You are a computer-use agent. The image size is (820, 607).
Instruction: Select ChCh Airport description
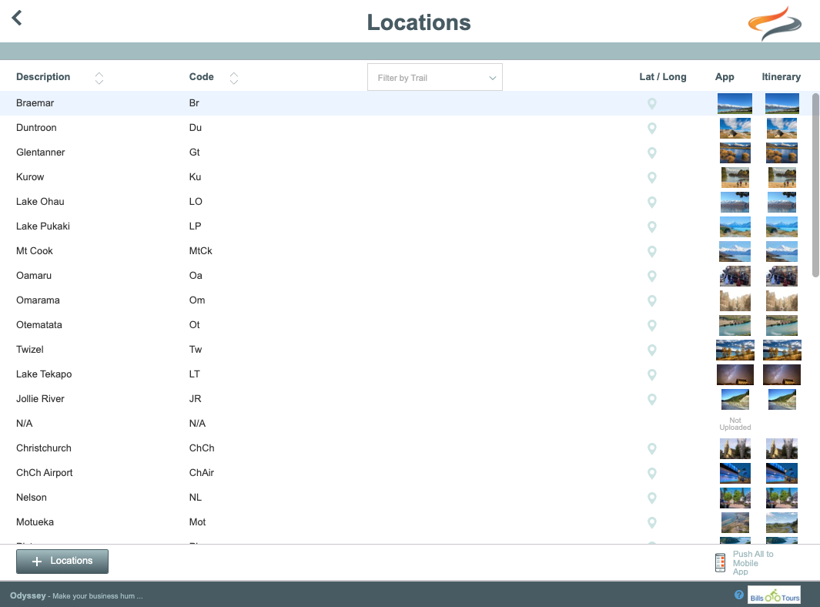click(45, 472)
